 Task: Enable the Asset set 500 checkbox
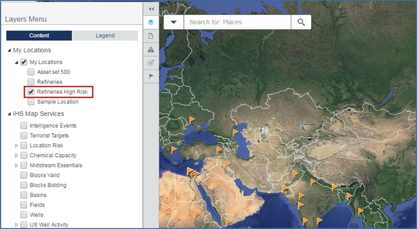click(31, 72)
